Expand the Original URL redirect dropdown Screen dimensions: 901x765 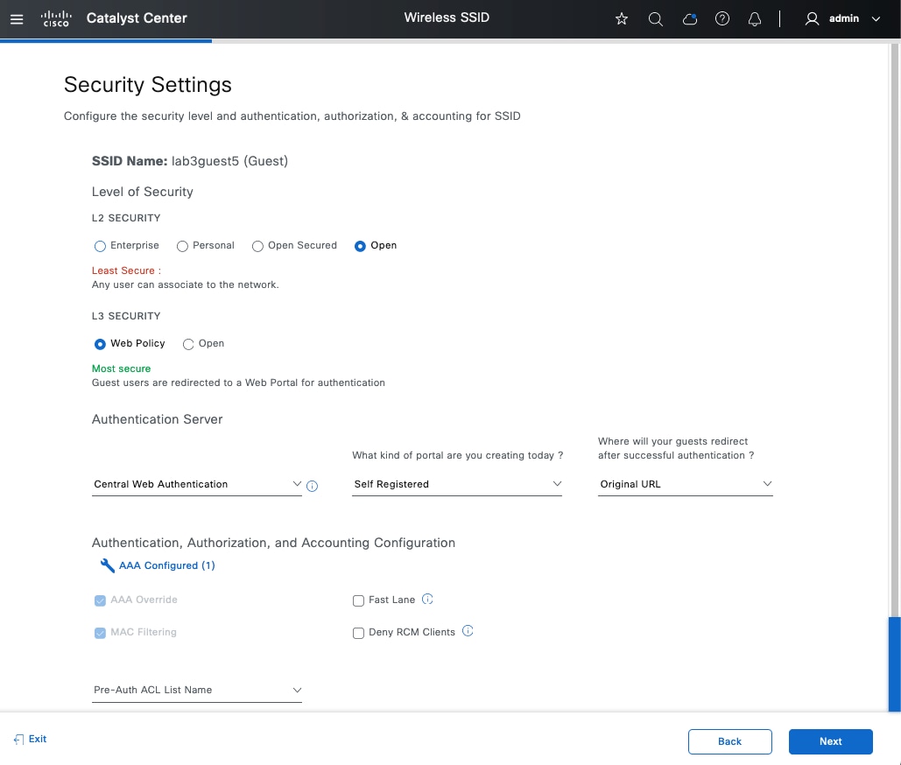pyautogui.click(x=686, y=484)
